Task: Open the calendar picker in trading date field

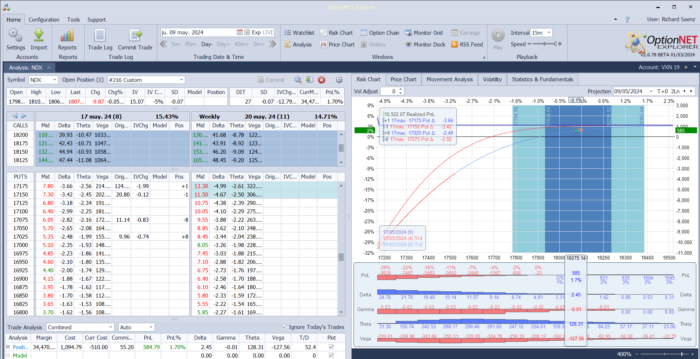Action: click(240, 32)
